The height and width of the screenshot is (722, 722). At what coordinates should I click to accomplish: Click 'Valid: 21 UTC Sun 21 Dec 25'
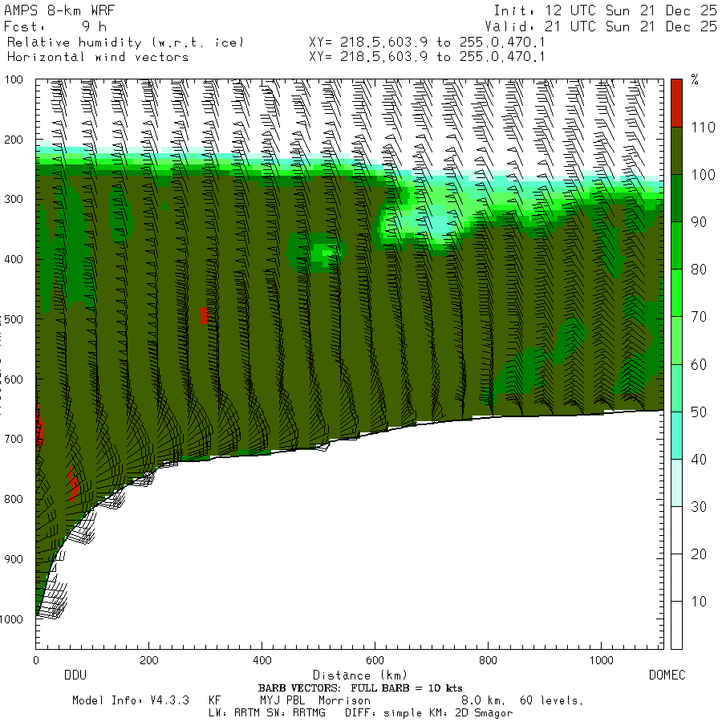tap(600, 26)
